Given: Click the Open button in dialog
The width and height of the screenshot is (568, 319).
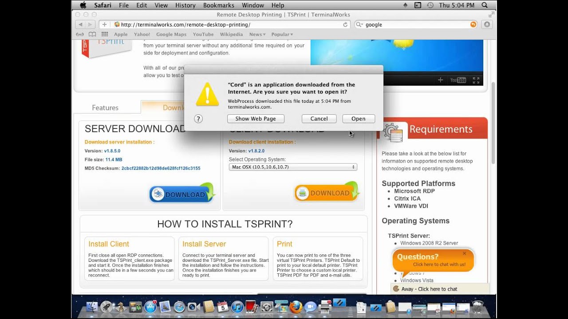Looking at the screenshot, I should point(359,119).
